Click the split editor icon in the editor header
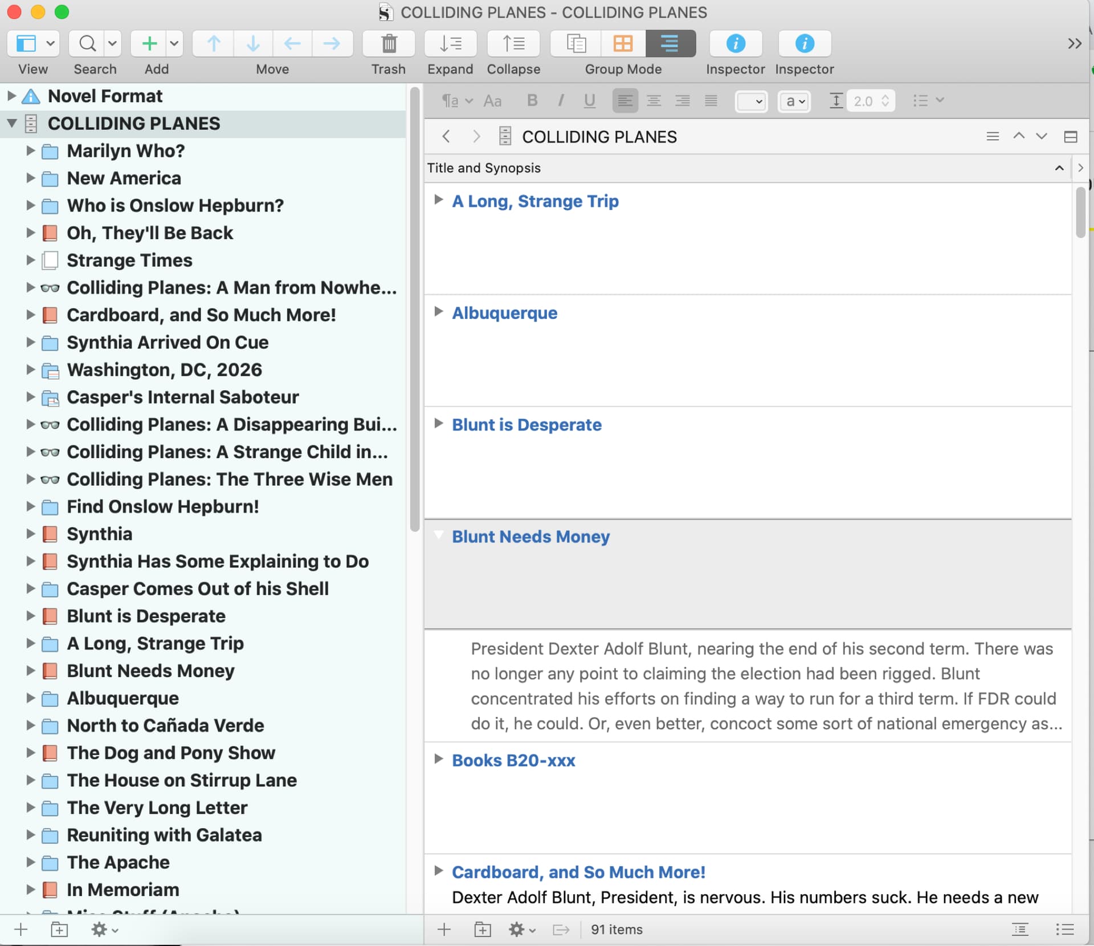Screen dimensions: 1094x946 coord(1070,137)
